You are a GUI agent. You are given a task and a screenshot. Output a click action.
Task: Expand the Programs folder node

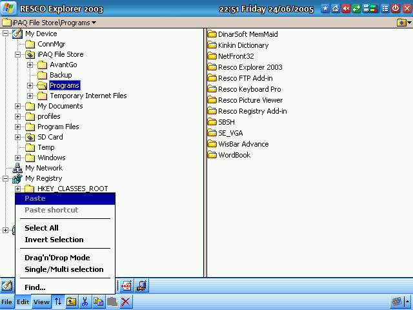coord(30,85)
